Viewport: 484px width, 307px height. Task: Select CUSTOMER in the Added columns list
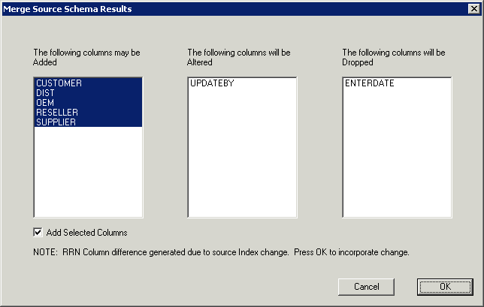click(59, 83)
